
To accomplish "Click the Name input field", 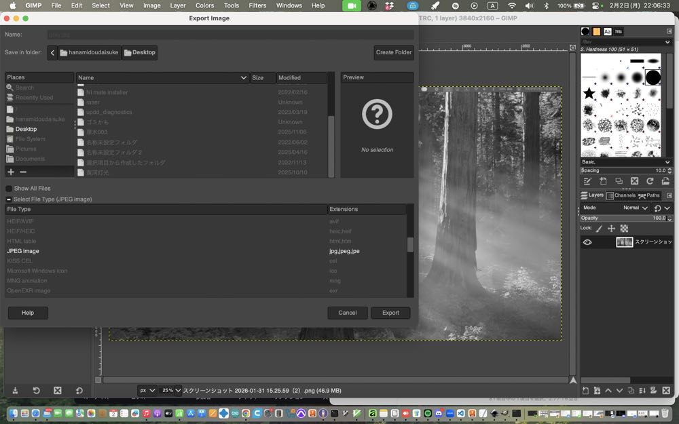I will coord(230,35).
